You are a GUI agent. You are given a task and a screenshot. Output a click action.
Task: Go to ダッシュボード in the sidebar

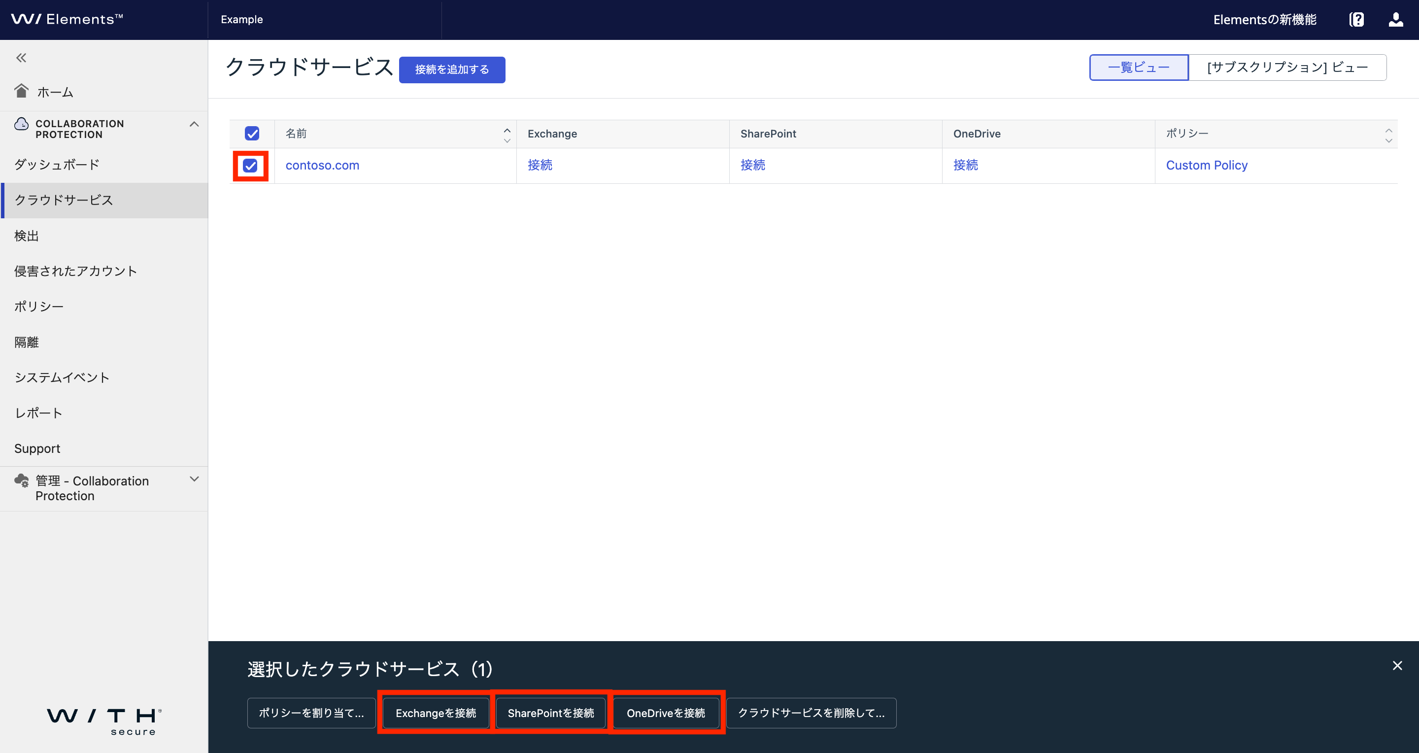click(104, 165)
